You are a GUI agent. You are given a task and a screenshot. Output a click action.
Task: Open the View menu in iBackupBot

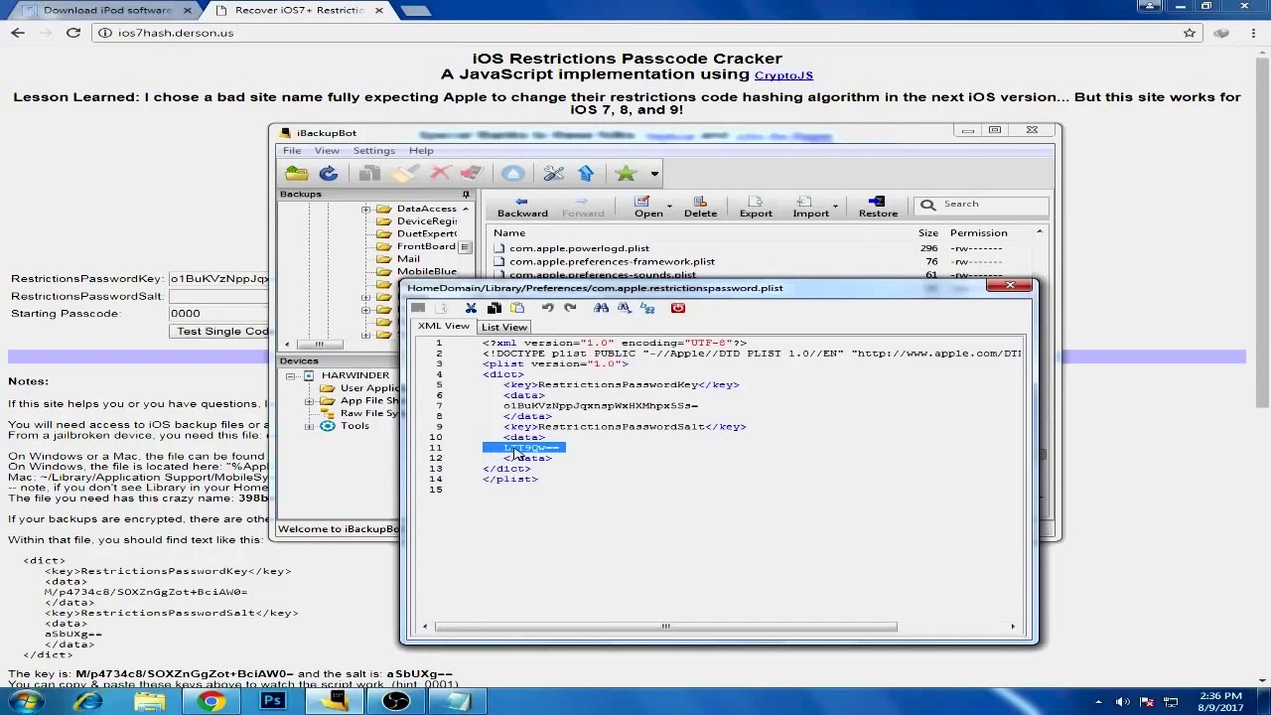pyautogui.click(x=327, y=151)
